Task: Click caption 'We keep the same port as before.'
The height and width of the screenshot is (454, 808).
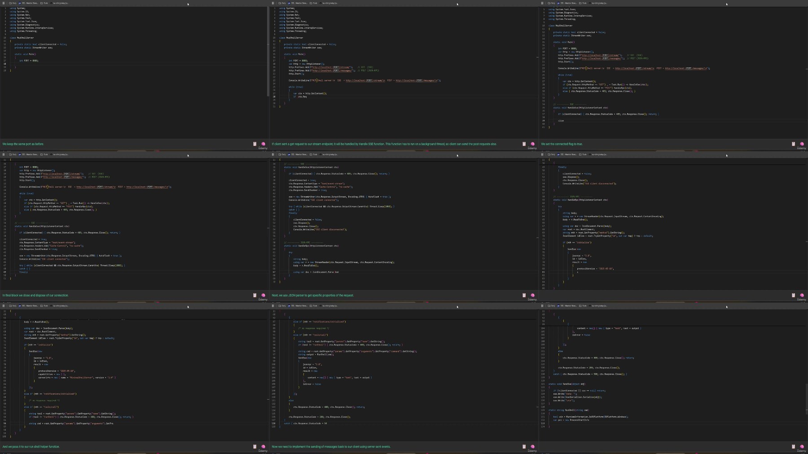Action: point(23,144)
